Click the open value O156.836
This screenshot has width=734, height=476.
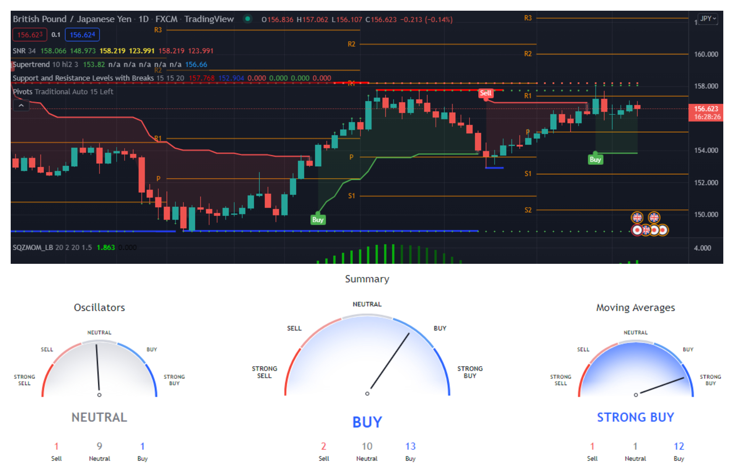[x=278, y=19]
